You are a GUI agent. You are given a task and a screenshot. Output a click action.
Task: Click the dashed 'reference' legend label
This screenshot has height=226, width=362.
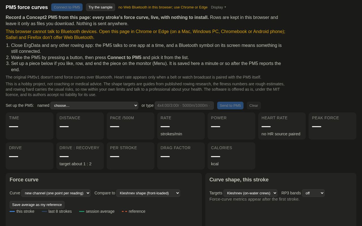coord(137,211)
